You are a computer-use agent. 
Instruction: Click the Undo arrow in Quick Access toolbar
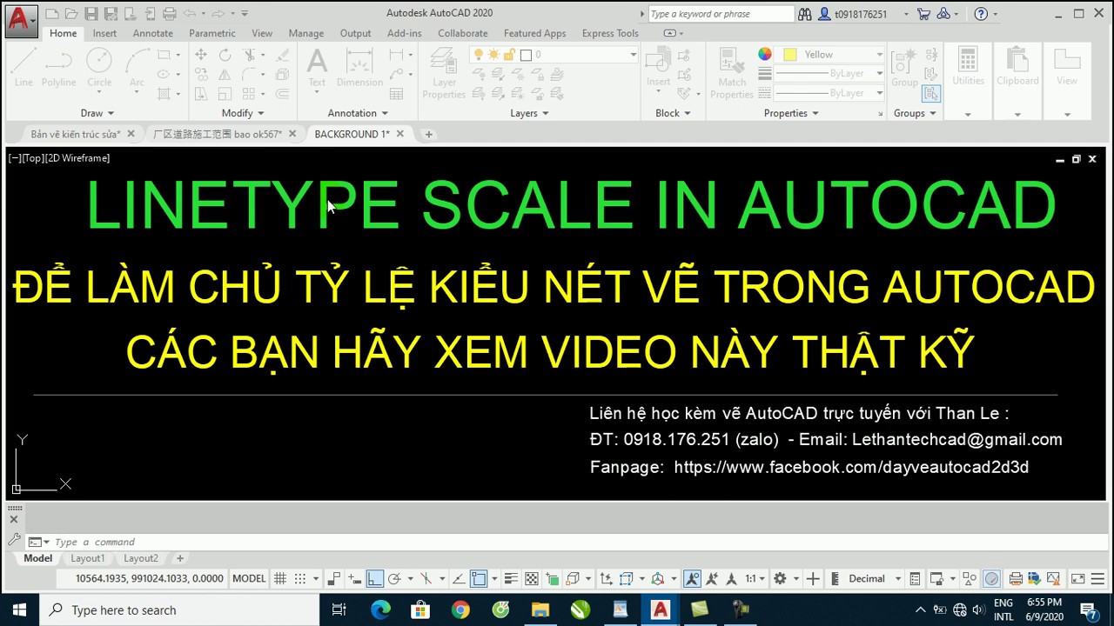tap(189, 14)
